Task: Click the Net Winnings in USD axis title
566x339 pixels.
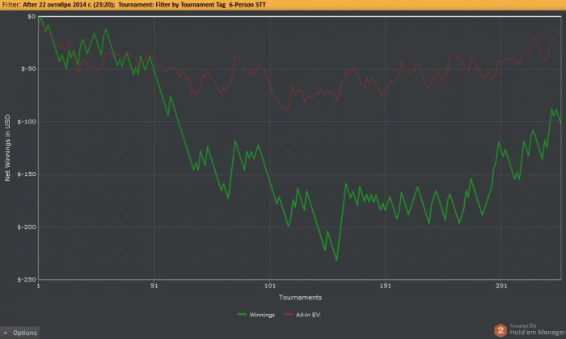Action: 7,148
